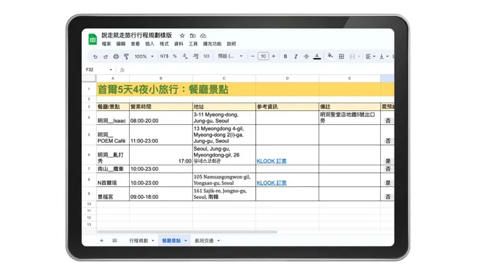Open the 工具 menu
490x275 pixels.
click(x=193, y=44)
